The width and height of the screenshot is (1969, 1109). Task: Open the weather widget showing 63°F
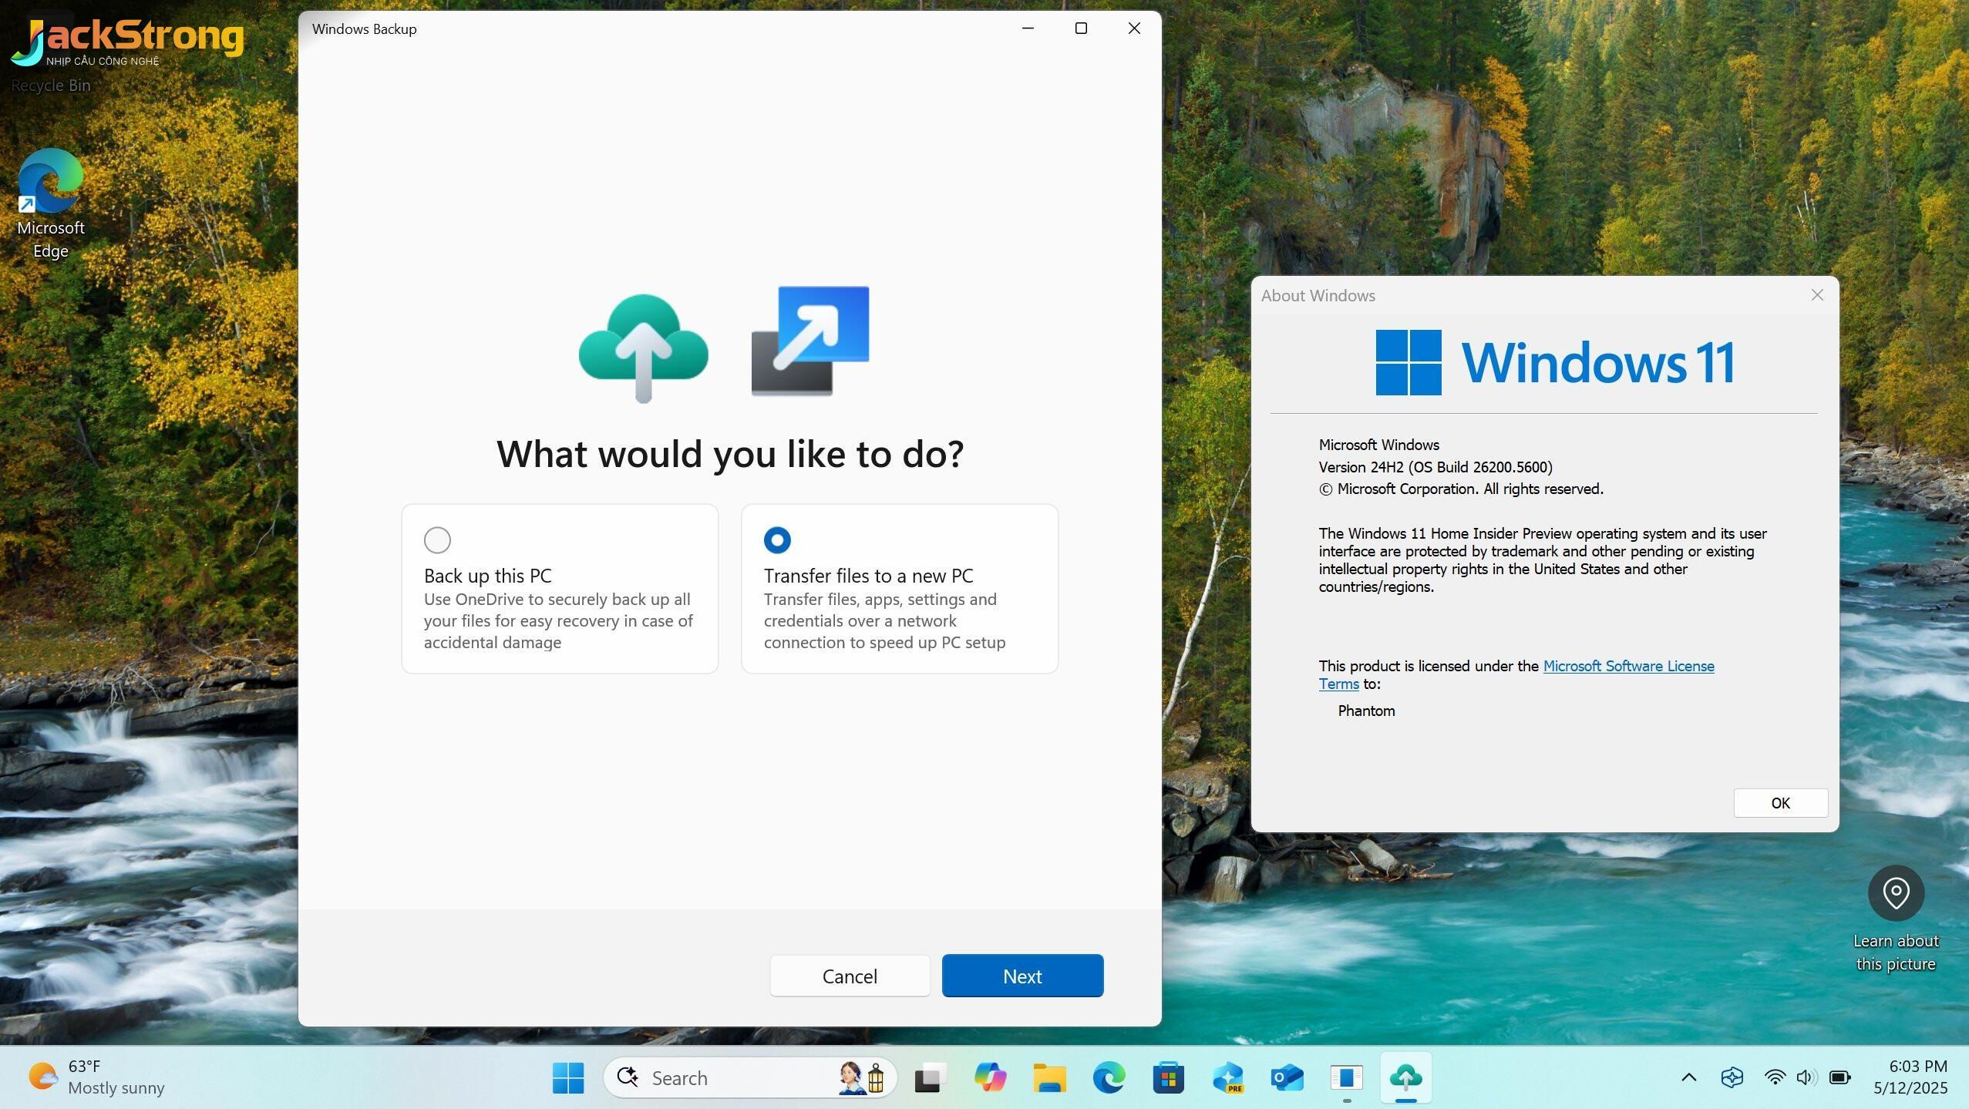97,1077
